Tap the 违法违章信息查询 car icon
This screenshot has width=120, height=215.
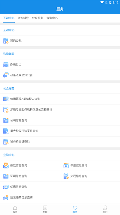tap(6, 197)
